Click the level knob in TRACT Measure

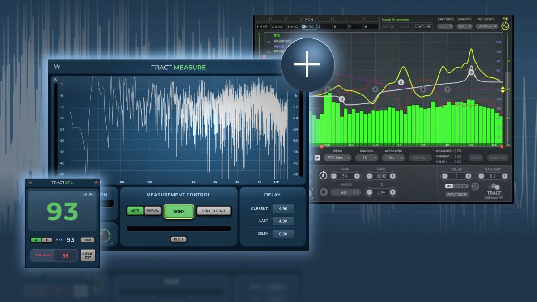click(105, 234)
